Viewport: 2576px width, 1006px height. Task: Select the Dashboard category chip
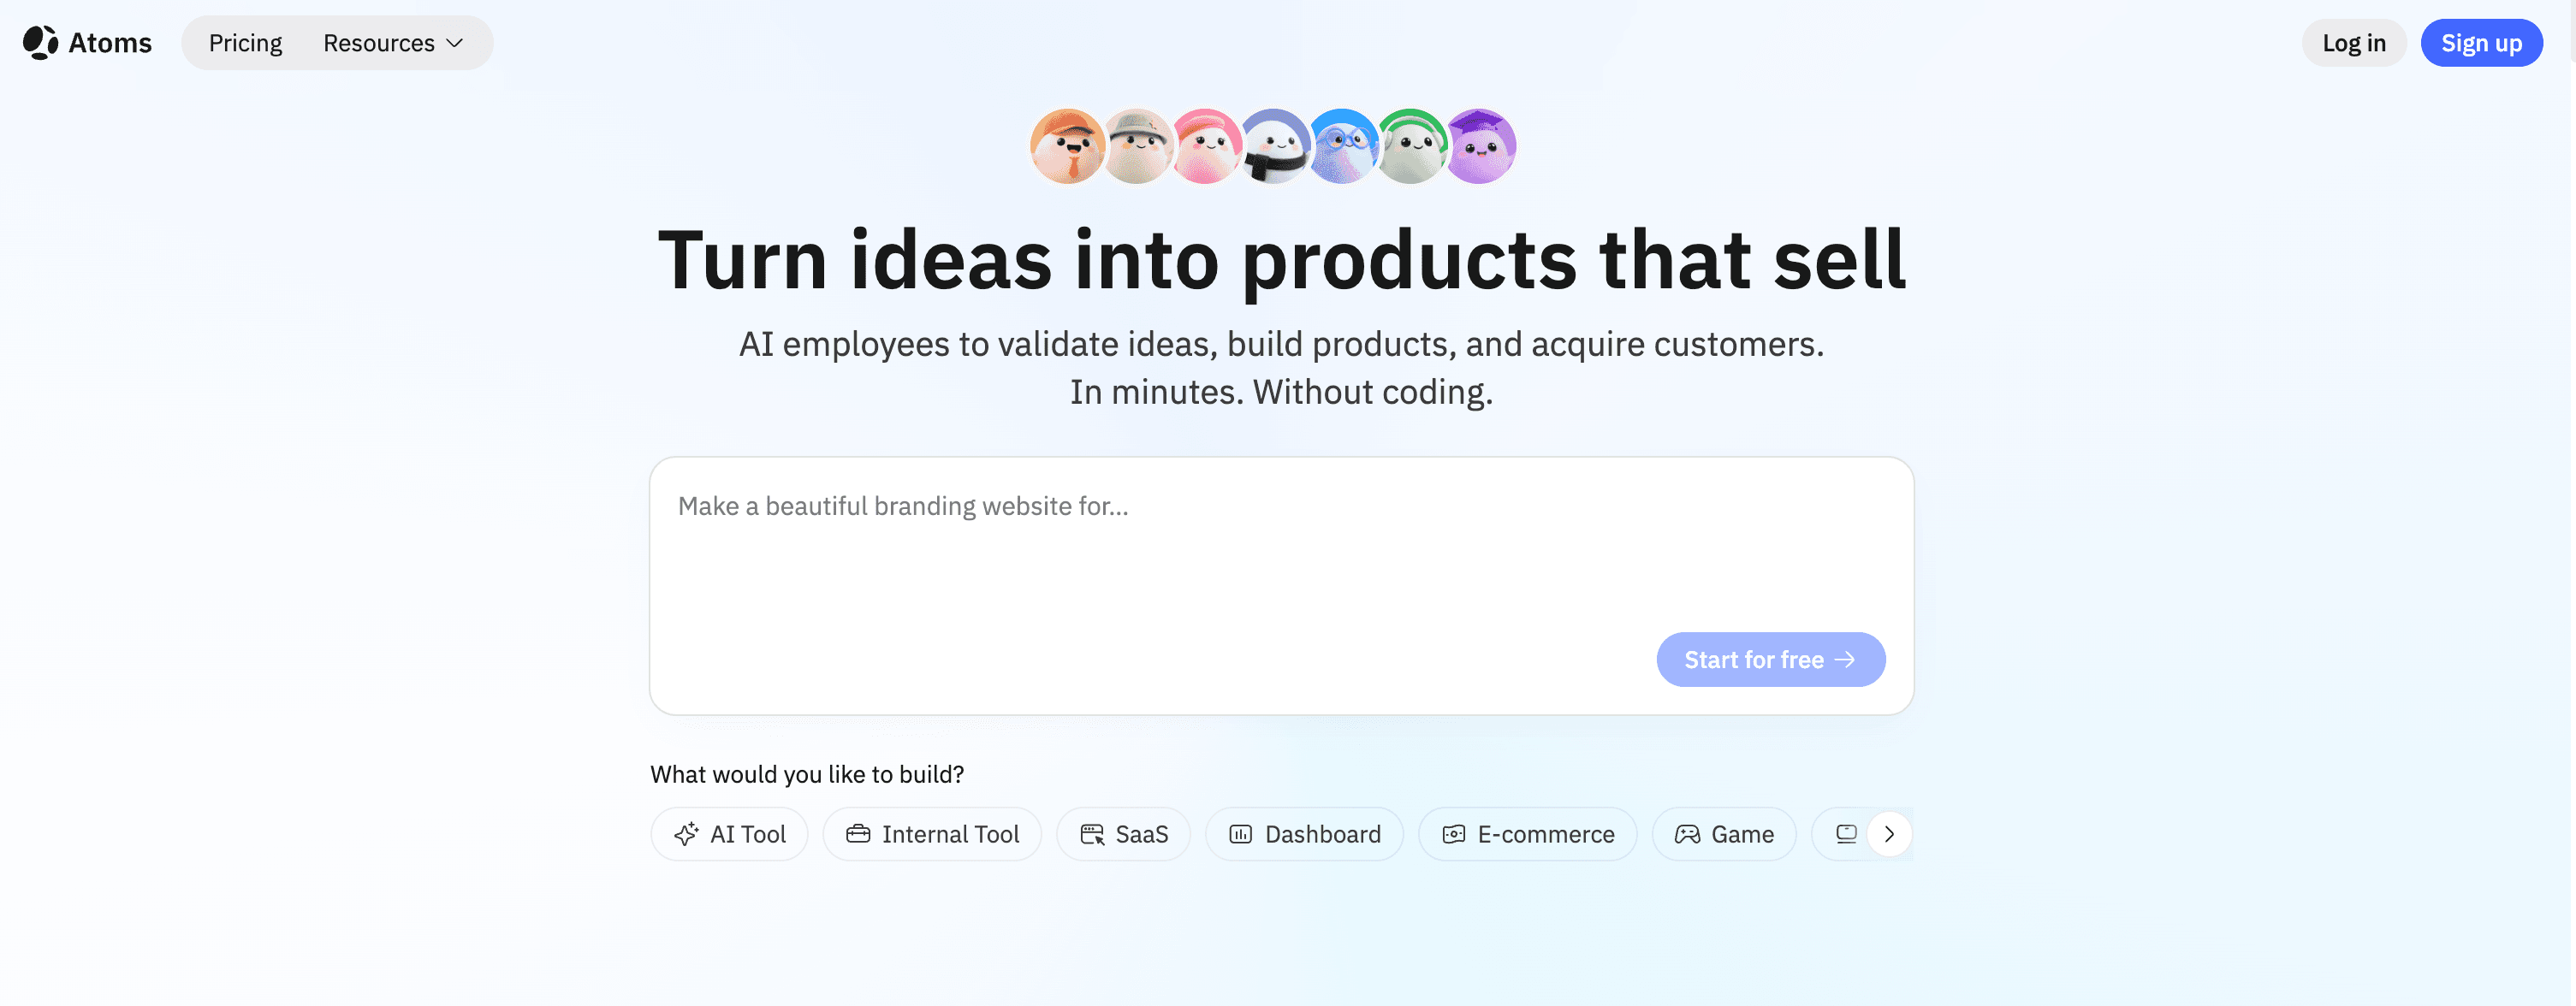coord(1304,834)
